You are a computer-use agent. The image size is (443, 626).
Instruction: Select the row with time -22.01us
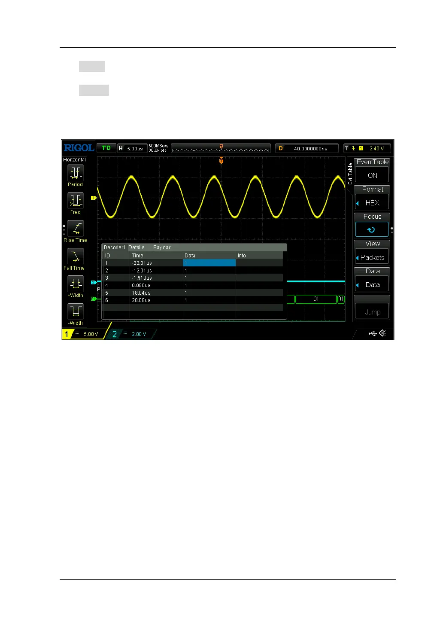[193, 263]
